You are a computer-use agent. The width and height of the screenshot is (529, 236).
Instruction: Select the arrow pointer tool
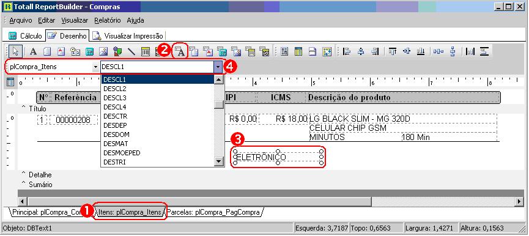click(16, 51)
